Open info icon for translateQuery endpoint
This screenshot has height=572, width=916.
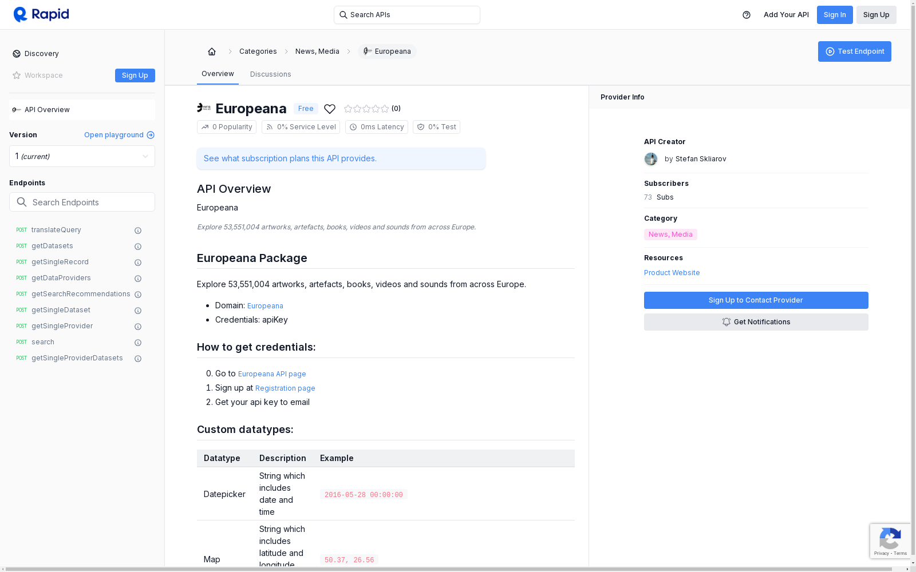click(138, 231)
